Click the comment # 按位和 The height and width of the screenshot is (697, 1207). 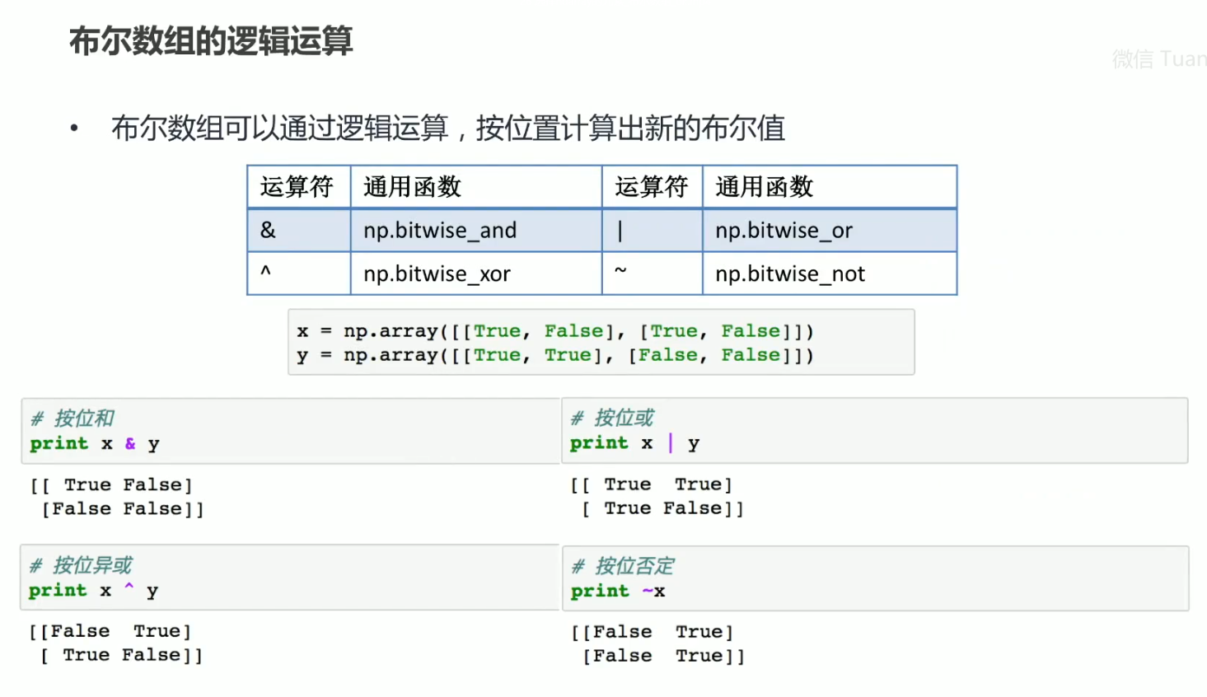point(73,419)
